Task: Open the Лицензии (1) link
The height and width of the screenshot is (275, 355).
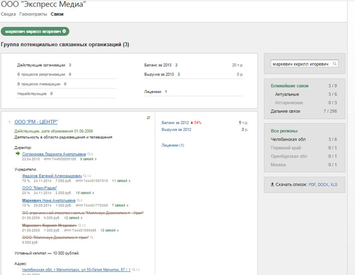Action: point(173,145)
